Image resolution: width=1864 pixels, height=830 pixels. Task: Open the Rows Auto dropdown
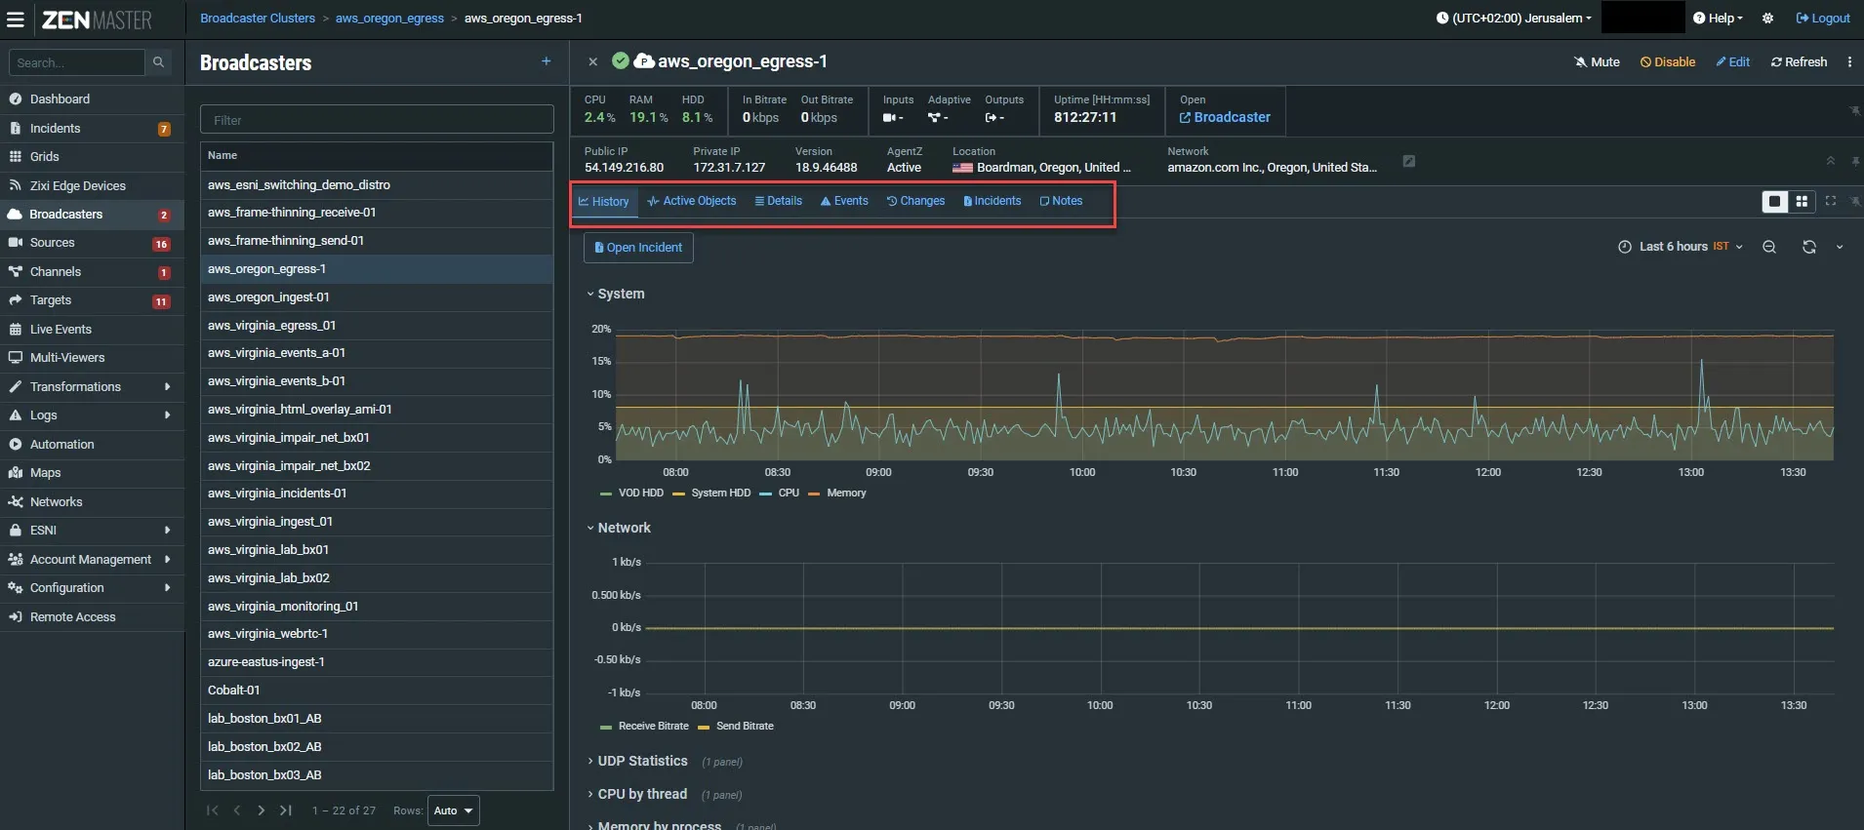453,810
